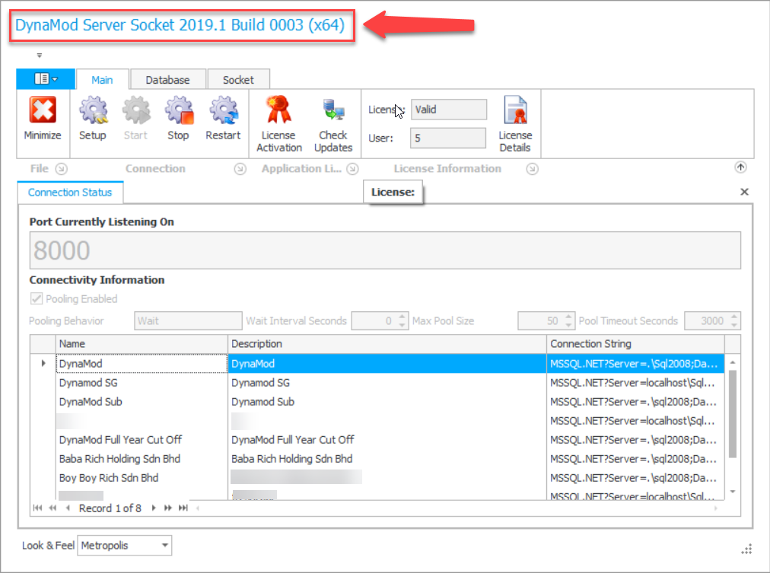
Task: Switch to the Database tab
Action: pos(167,80)
